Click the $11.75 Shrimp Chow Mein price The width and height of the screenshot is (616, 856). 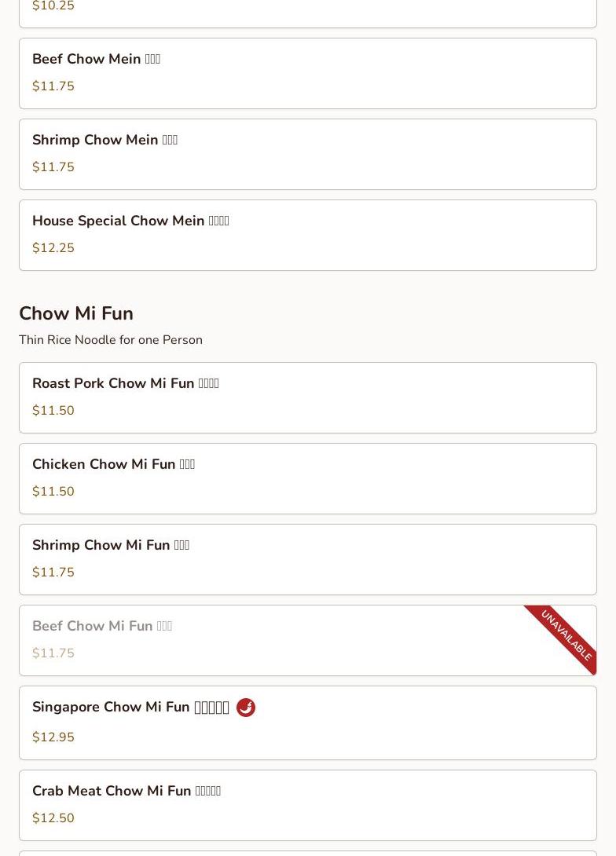[x=53, y=167]
